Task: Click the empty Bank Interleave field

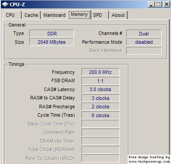Action: (x=144, y=51)
